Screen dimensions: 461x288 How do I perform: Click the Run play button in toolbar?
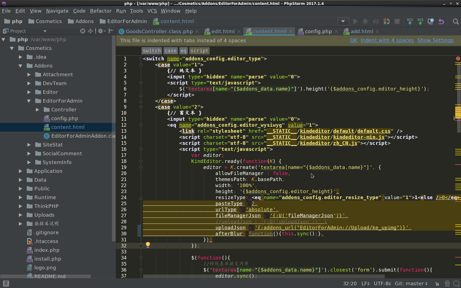point(355,21)
